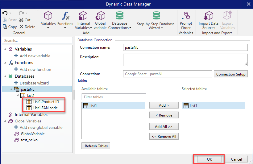Click the Global variable toolbar icon
The image size is (253, 164).
click(x=101, y=16)
